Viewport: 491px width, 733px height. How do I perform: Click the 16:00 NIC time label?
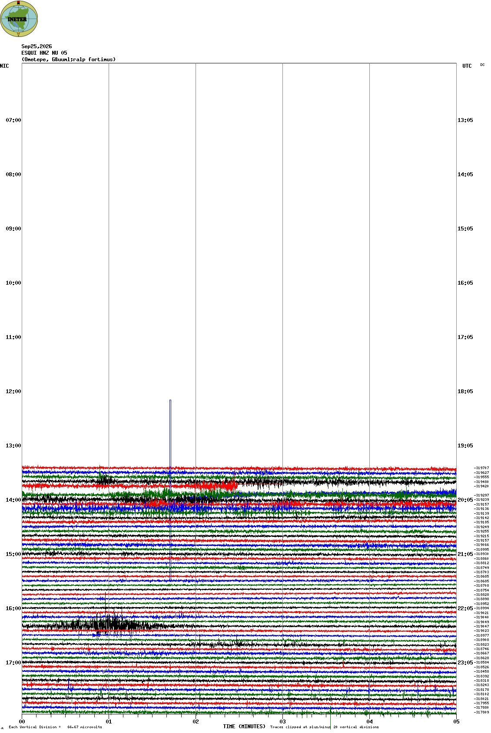coord(13,608)
